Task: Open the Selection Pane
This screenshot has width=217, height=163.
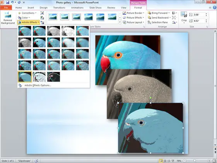Action: tap(158, 23)
